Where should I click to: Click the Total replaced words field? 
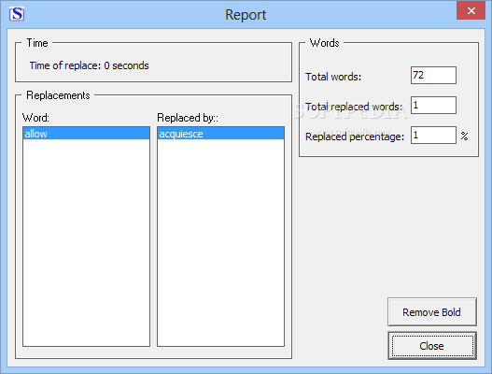[433, 106]
